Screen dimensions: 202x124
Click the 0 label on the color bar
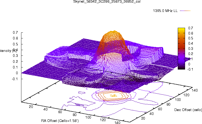coord(189,64)
